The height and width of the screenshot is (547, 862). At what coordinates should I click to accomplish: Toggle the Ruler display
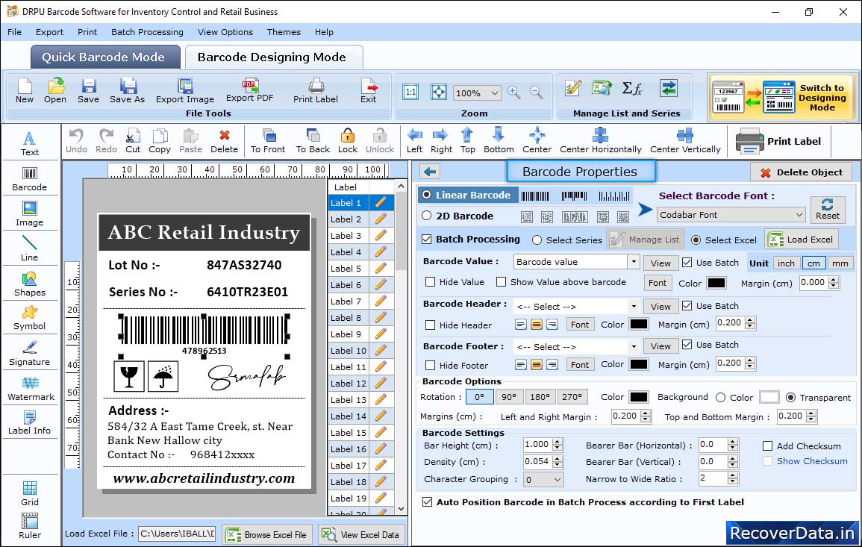pos(30,526)
